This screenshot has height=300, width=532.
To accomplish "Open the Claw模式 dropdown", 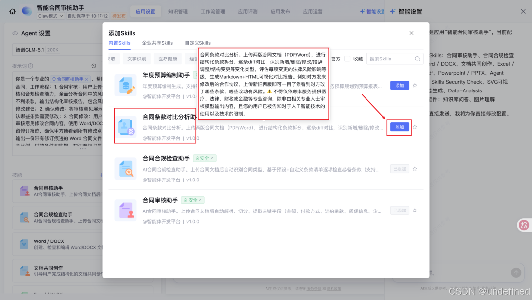I will (x=51, y=16).
